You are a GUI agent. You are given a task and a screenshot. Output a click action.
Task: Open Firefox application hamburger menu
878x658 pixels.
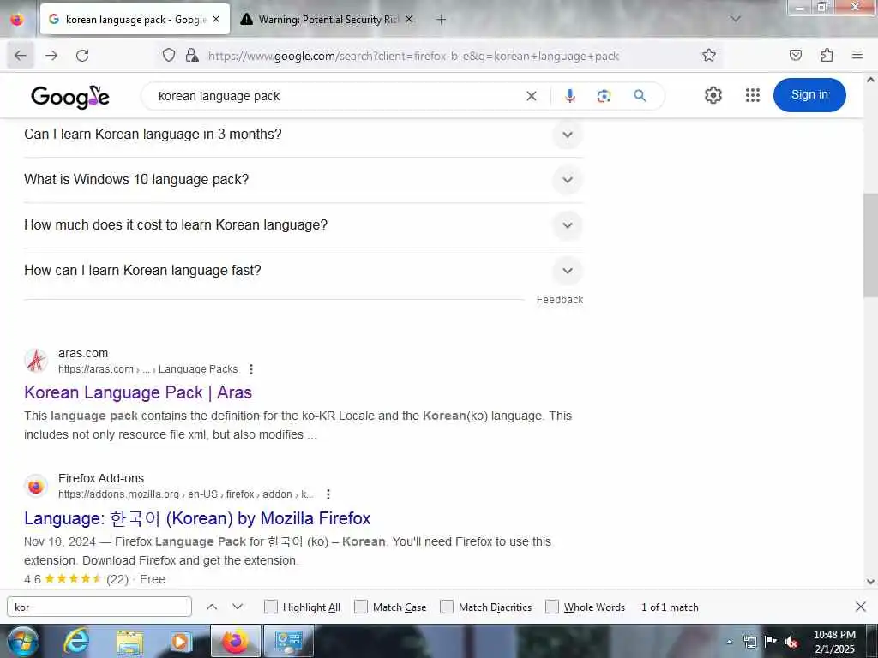point(857,56)
